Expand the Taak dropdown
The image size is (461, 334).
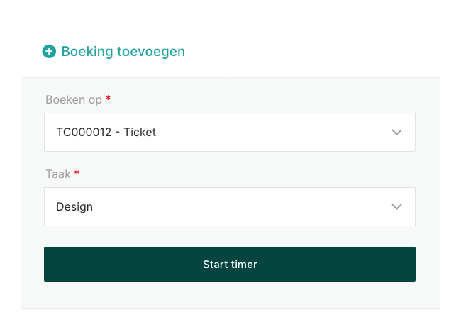[229, 206]
